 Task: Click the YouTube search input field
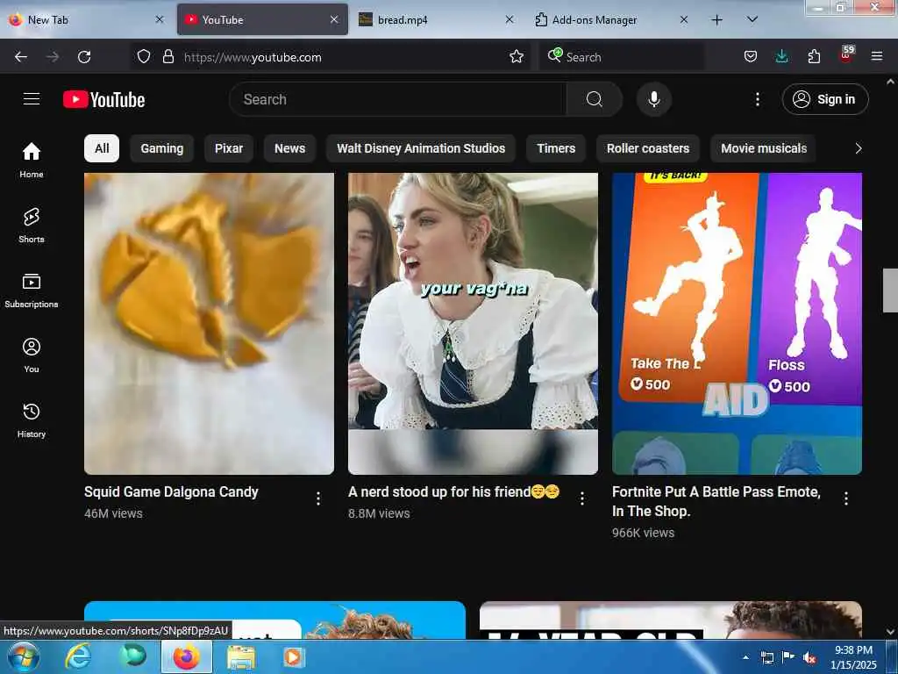pyautogui.click(x=397, y=99)
